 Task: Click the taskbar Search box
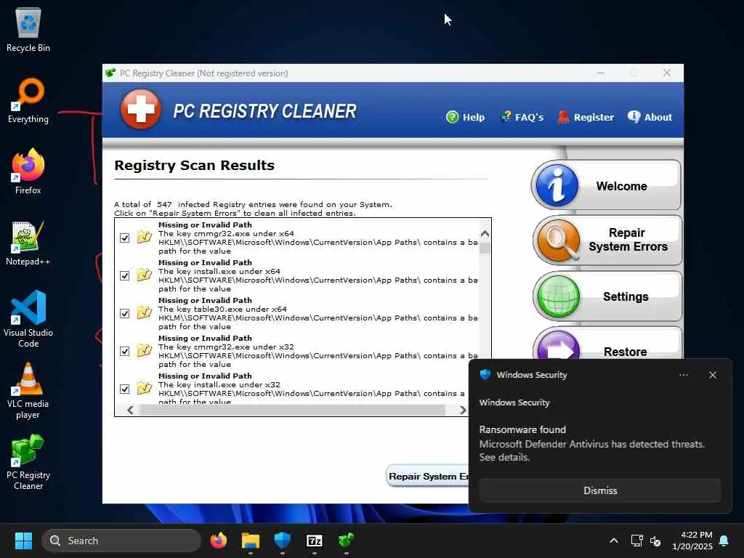121,541
